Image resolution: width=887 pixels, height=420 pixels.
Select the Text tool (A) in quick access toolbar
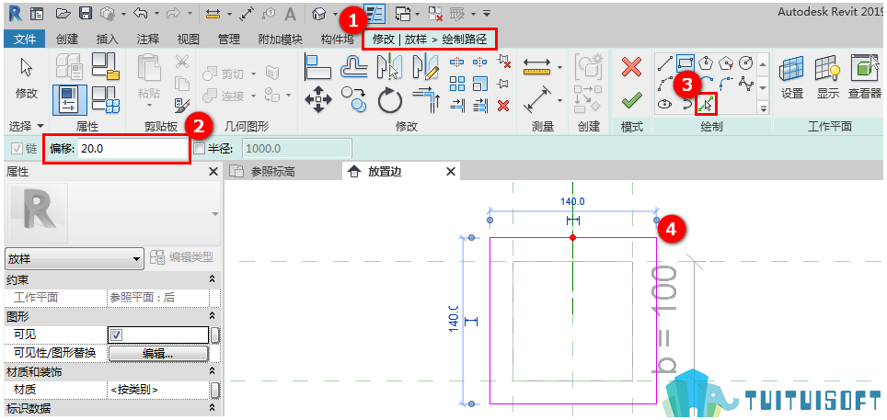pyautogui.click(x=290, y=13)
